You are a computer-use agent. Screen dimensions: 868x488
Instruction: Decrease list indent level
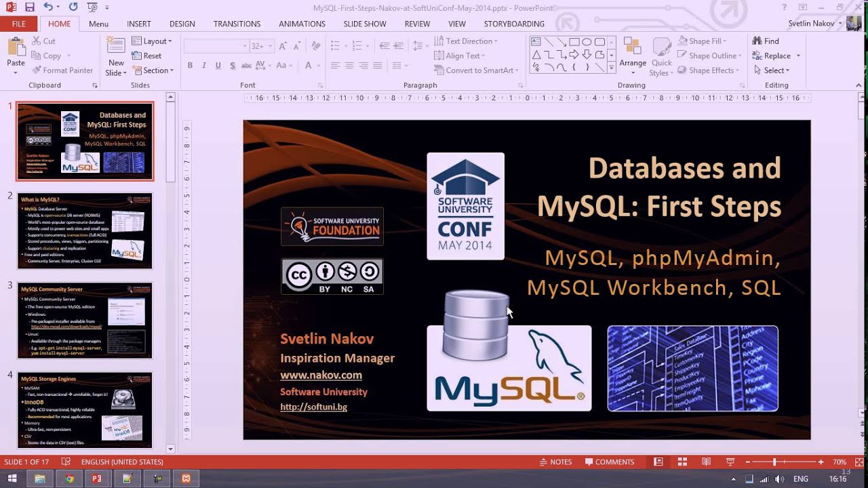pos(384,46)
